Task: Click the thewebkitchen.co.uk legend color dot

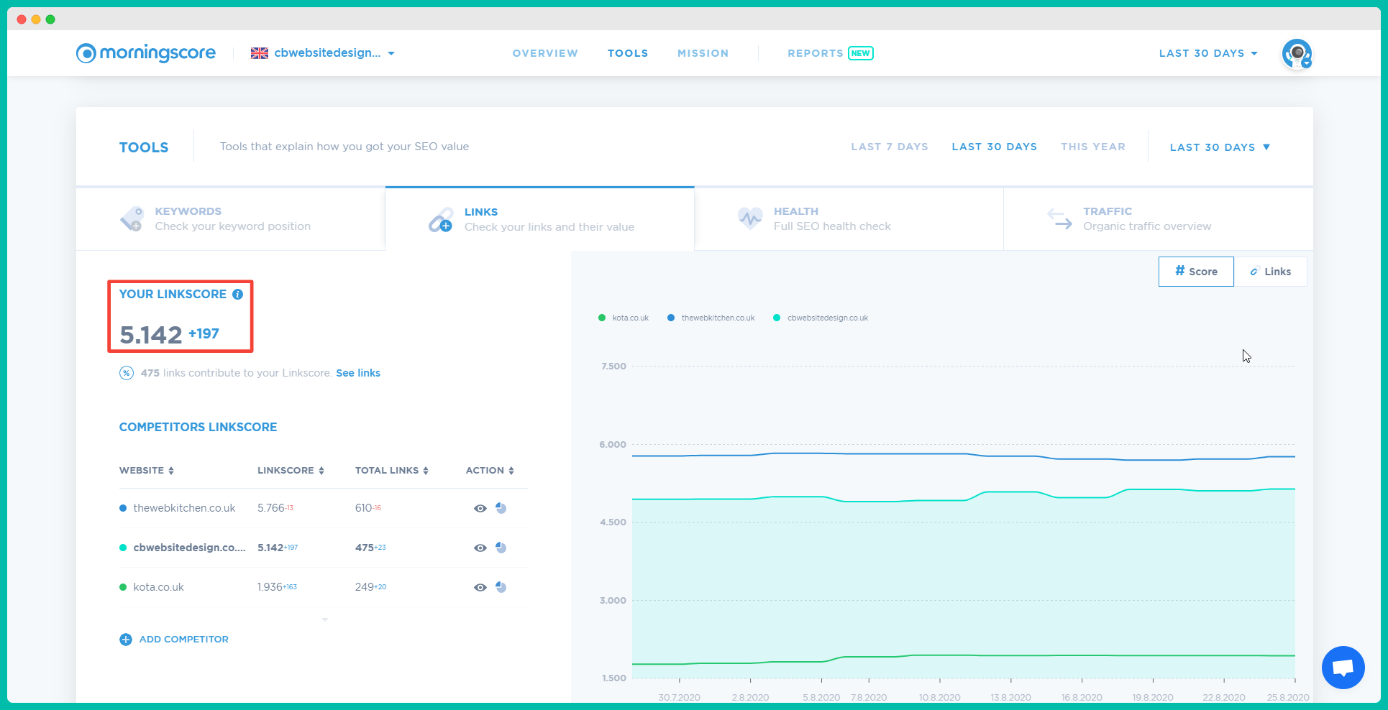Action: pos(671,318)
